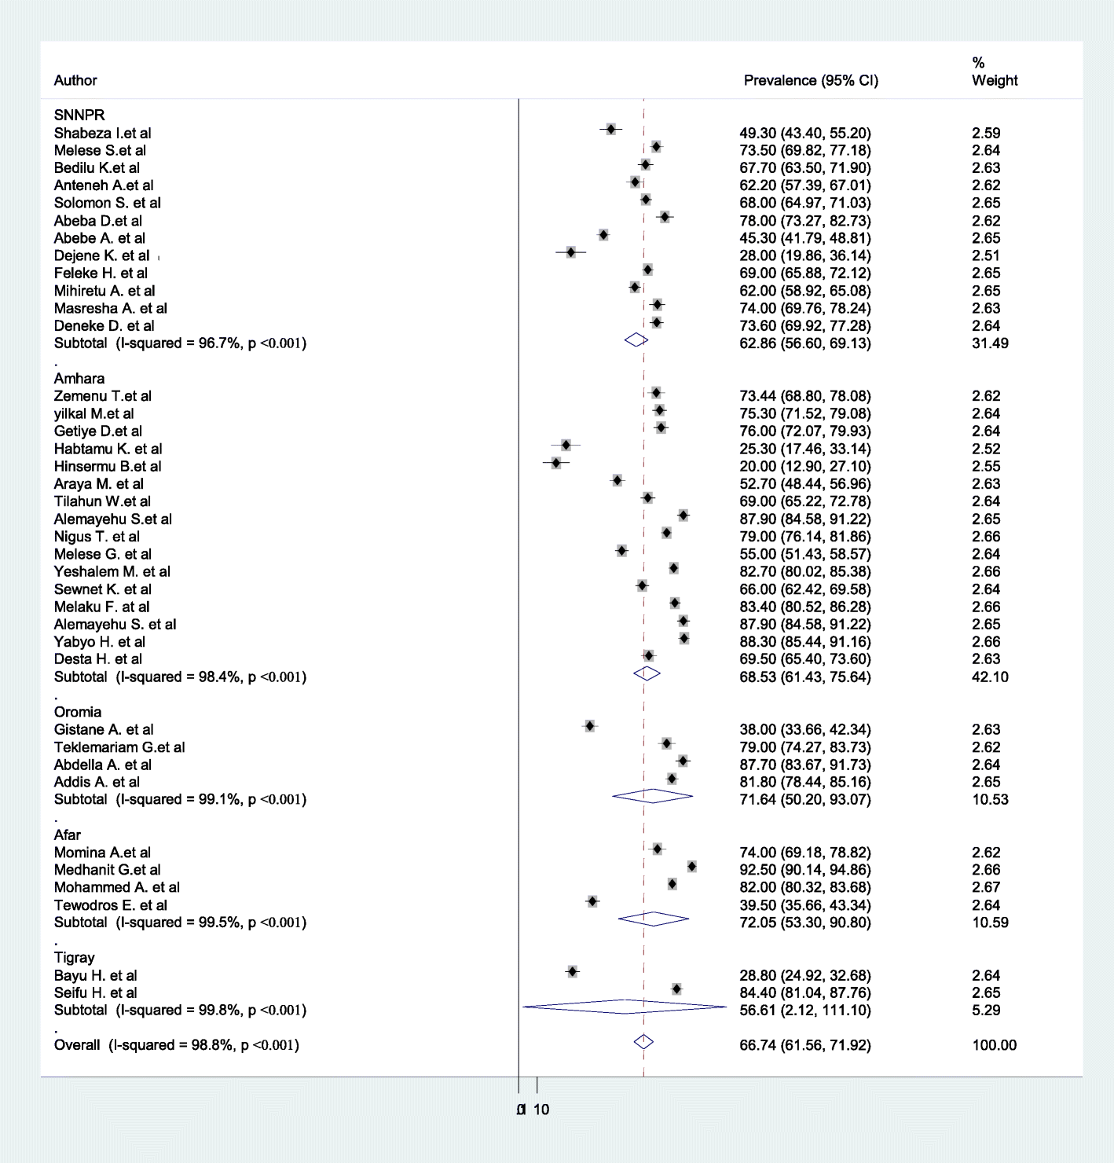The width and height of the screenshot is (1114, 1163).
Task: Click author 'Bedilu K.et al'
Action: coord(97,167)
